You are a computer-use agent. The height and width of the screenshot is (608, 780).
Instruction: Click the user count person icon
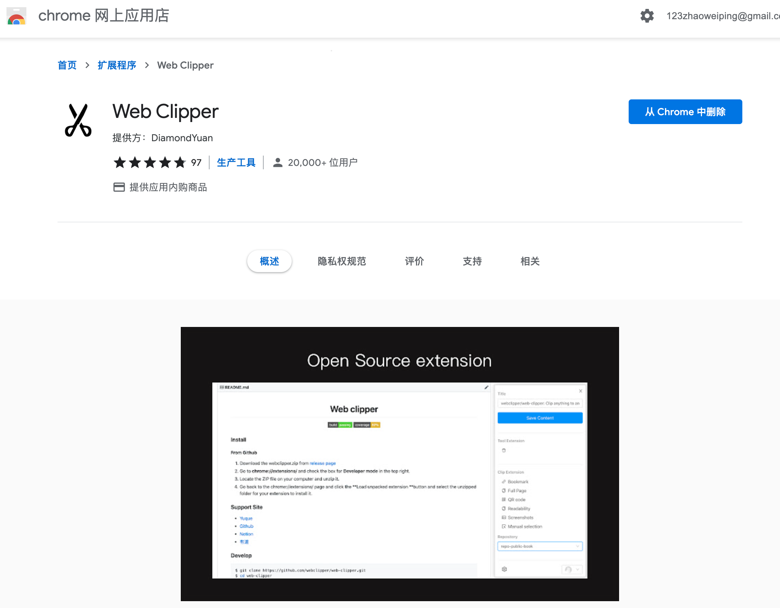pyautogui.click(x=277, y=163)
